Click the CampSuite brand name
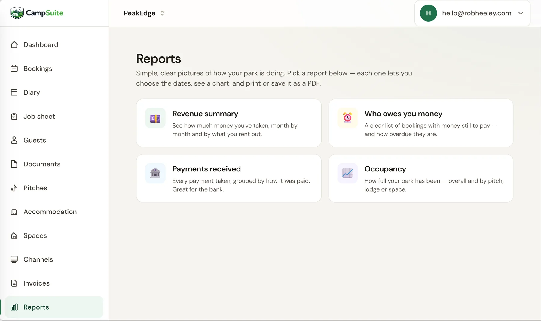This screenshot has height=321, width=541. (x=44, y=13)
